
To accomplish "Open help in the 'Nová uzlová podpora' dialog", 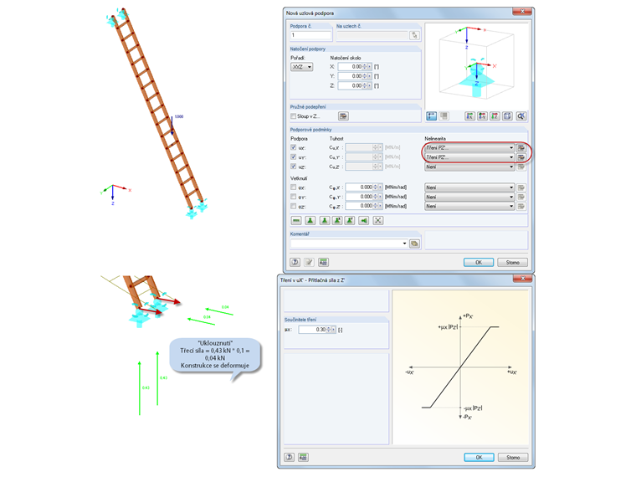I will coord(295,263).
